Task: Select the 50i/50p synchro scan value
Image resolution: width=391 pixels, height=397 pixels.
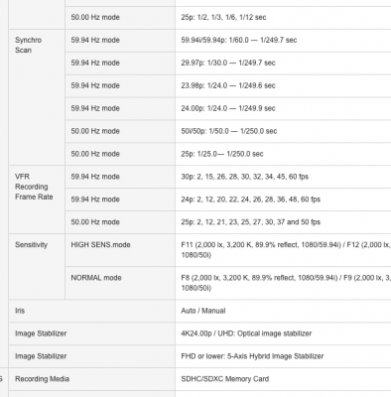Action: click(x=229, y=131)
